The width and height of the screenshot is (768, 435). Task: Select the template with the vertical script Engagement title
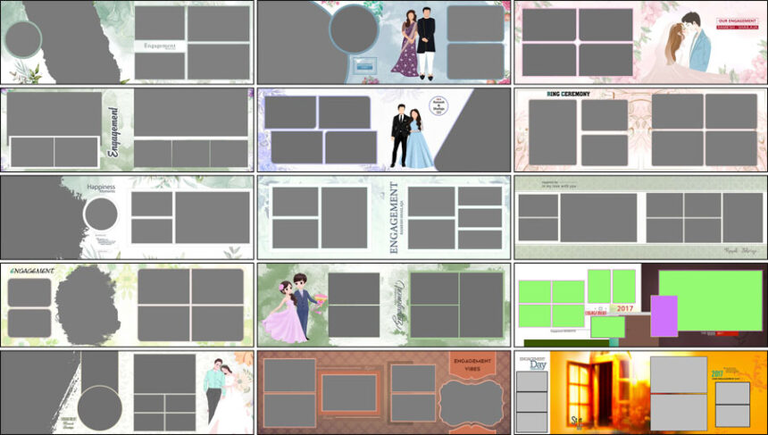pos(128,130)
